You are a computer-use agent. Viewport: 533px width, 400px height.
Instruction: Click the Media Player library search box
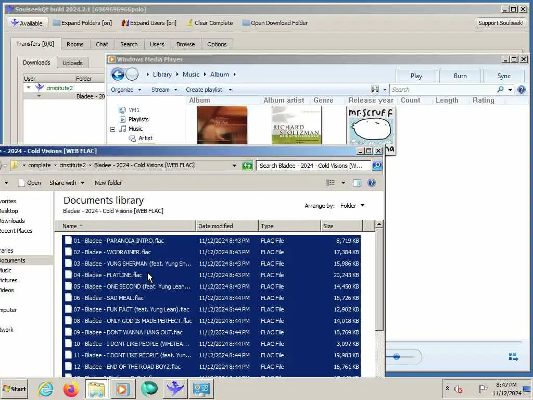click(x=443, y=90)
